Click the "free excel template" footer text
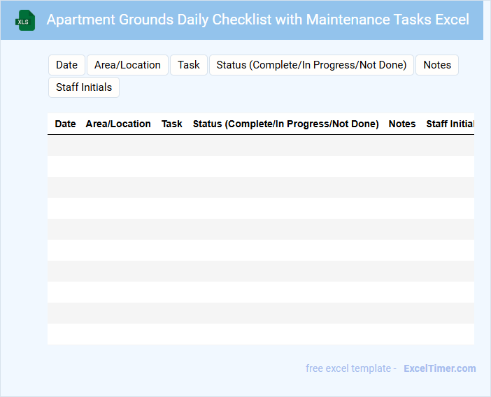This screenshot has height=397, width=491. pos(350,368)
